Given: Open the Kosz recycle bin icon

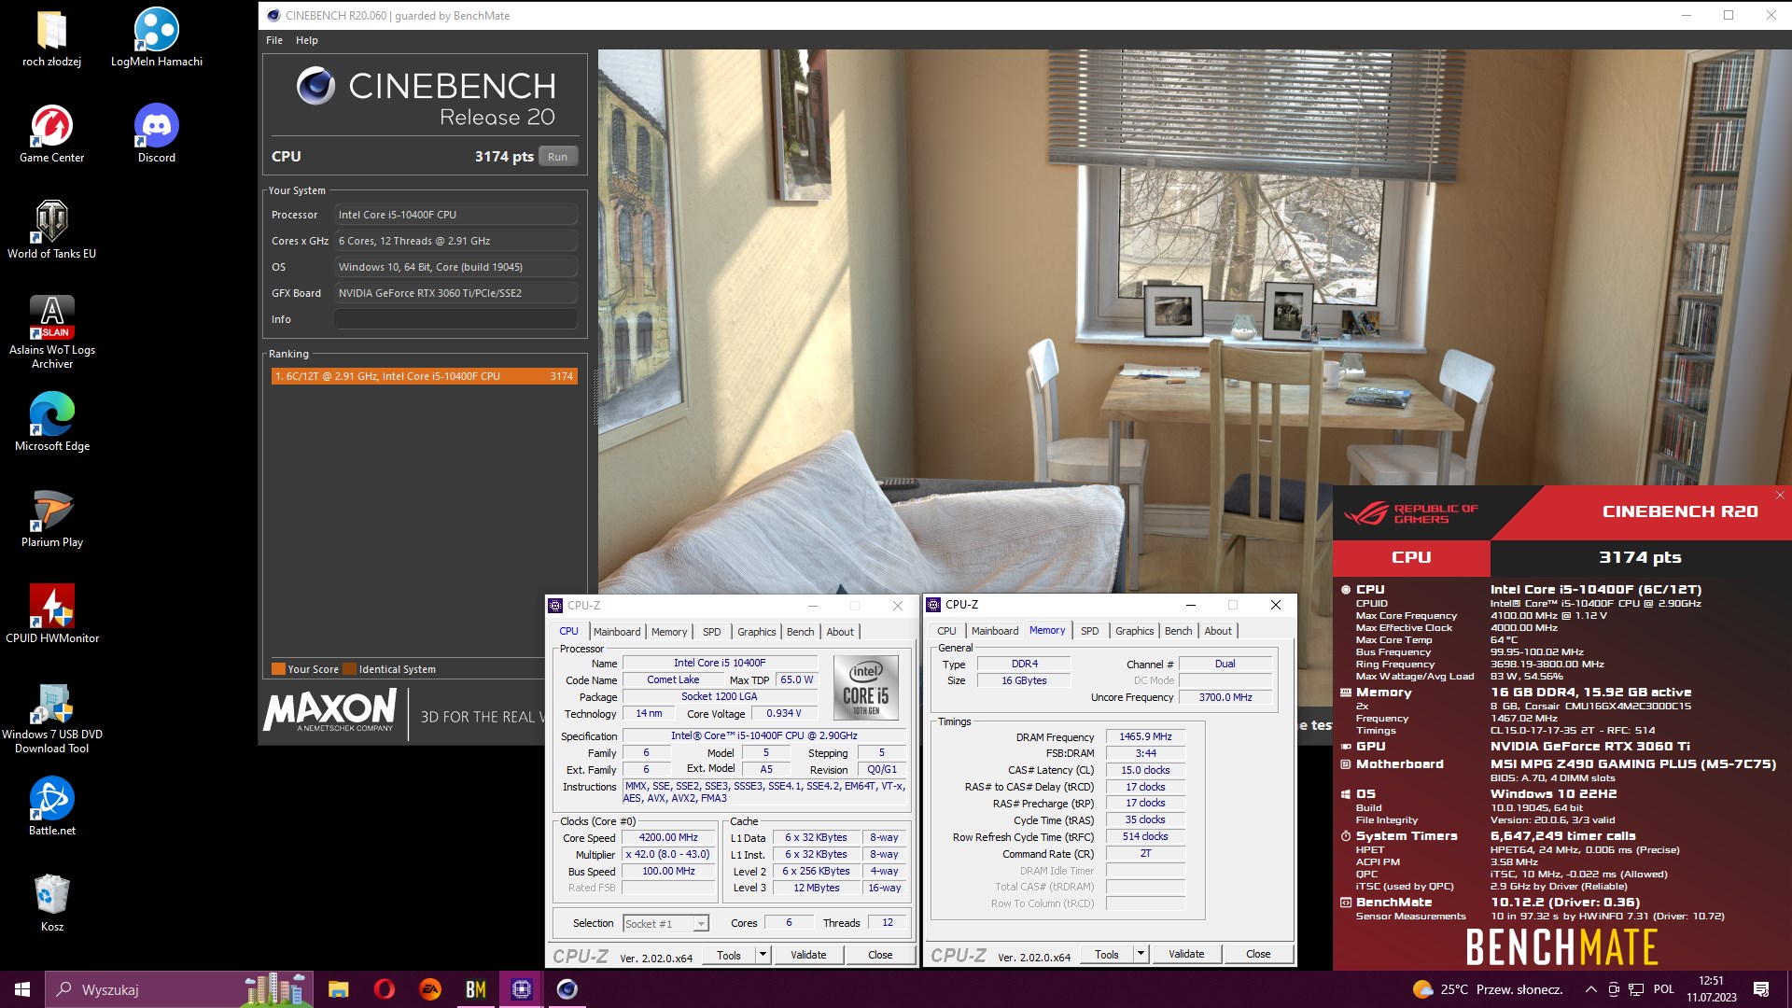Looking at the screenshot, I should [52, 904].
